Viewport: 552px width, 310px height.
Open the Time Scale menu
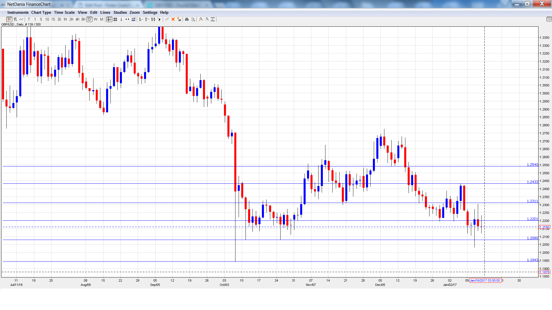click(64, 13)
